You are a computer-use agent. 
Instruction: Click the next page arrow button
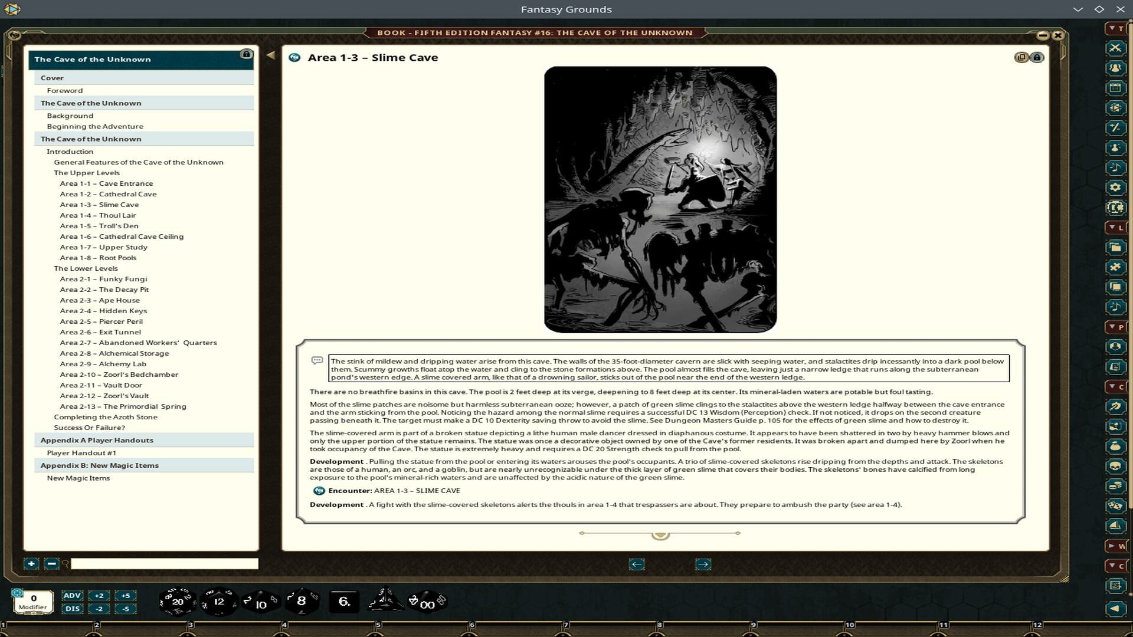[x=703, y=564]
